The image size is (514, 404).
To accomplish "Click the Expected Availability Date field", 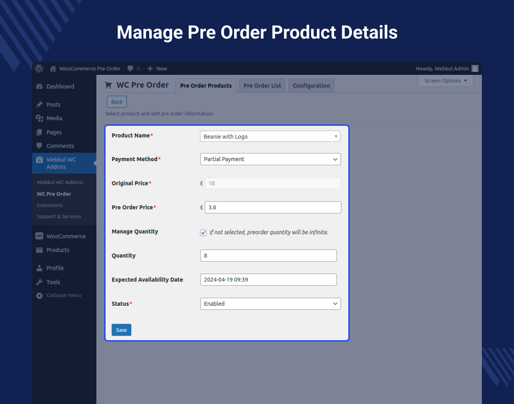I will pos(268,280).
